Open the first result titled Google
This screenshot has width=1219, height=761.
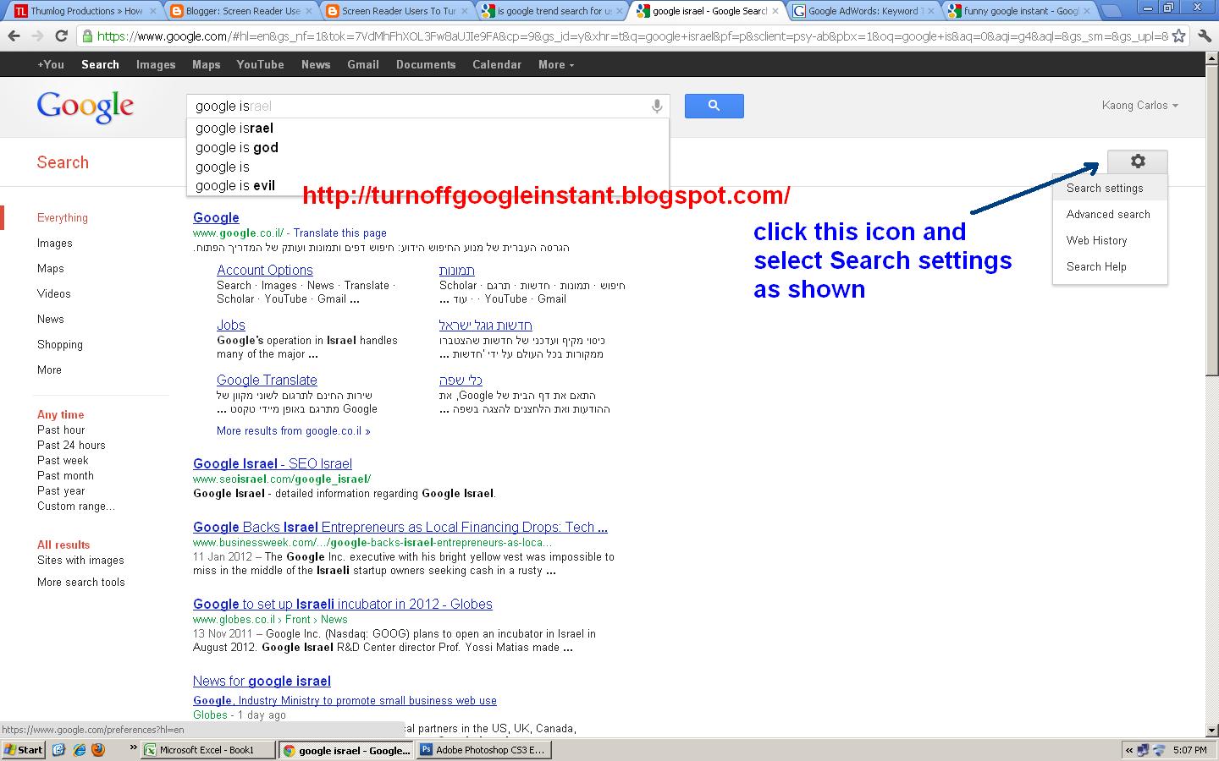coord(216,218)
